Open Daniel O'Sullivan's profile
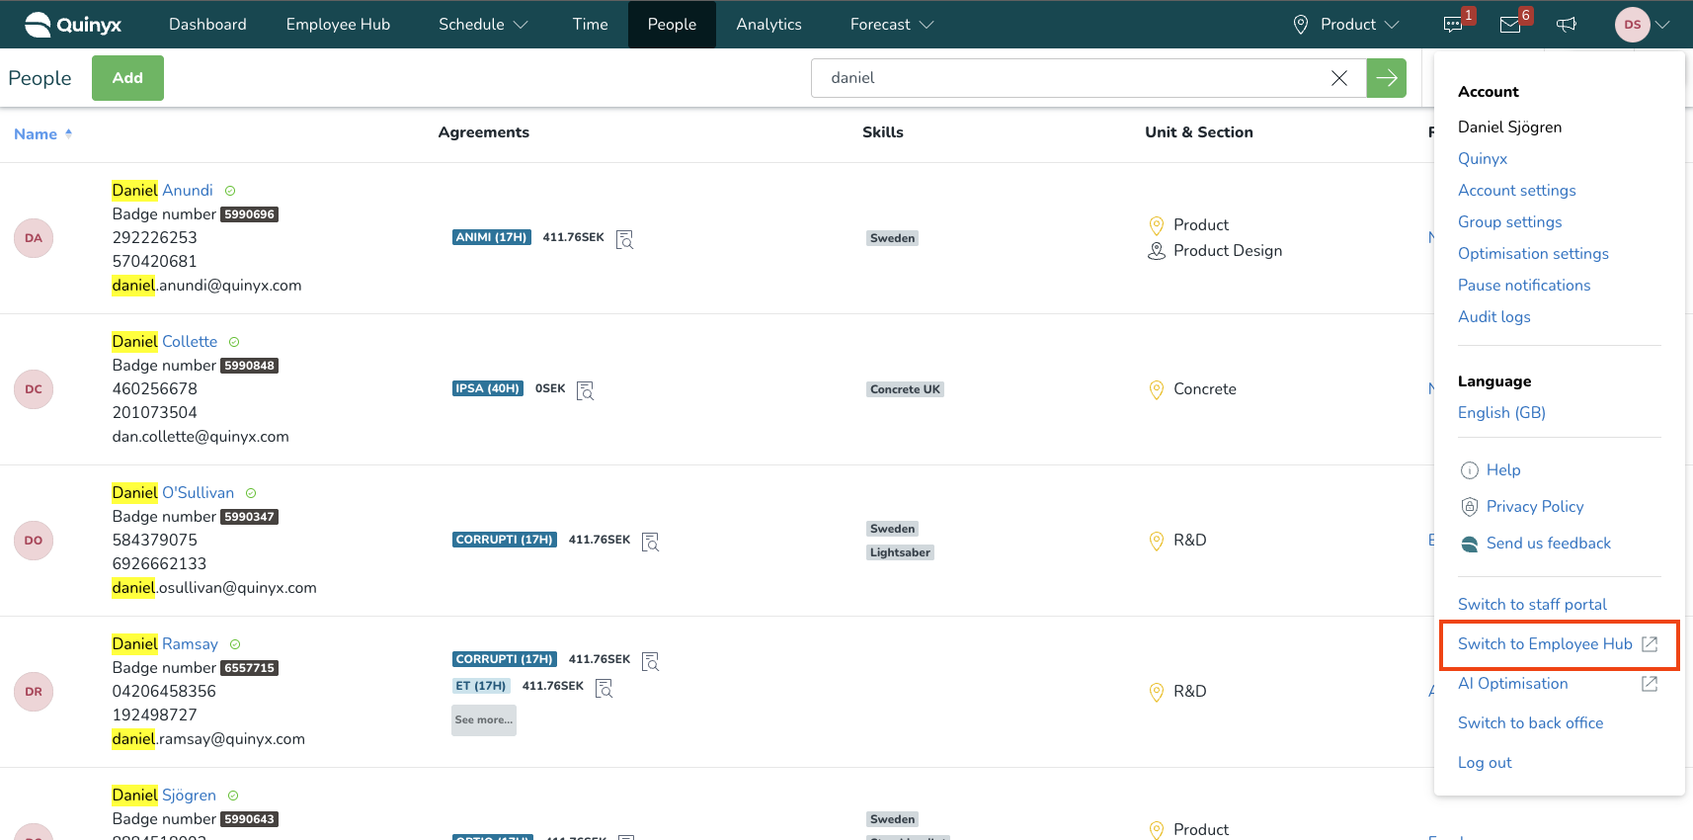Screen dimensions: 1693x840 (x=173, y=493)
